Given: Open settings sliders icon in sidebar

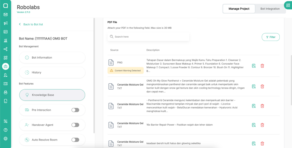Looking at the screenshot, I should (5, 121).
